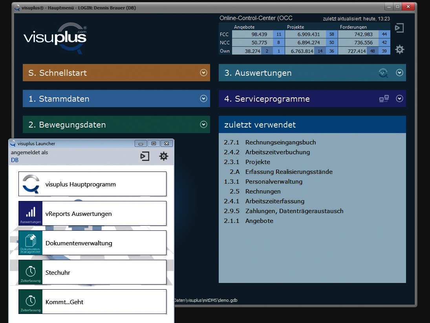Click NCC Forderungen count 42

point(384,42)
